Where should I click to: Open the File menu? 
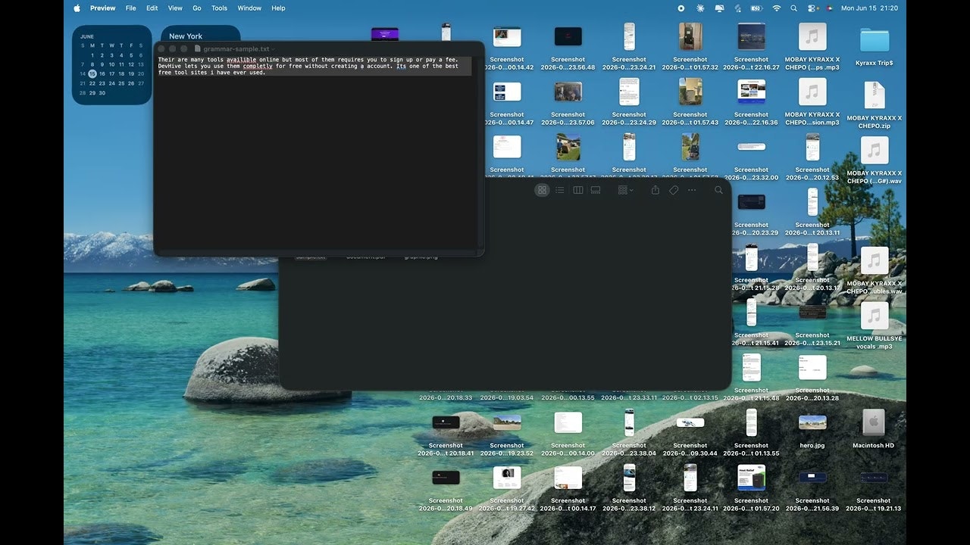point(131,8)
